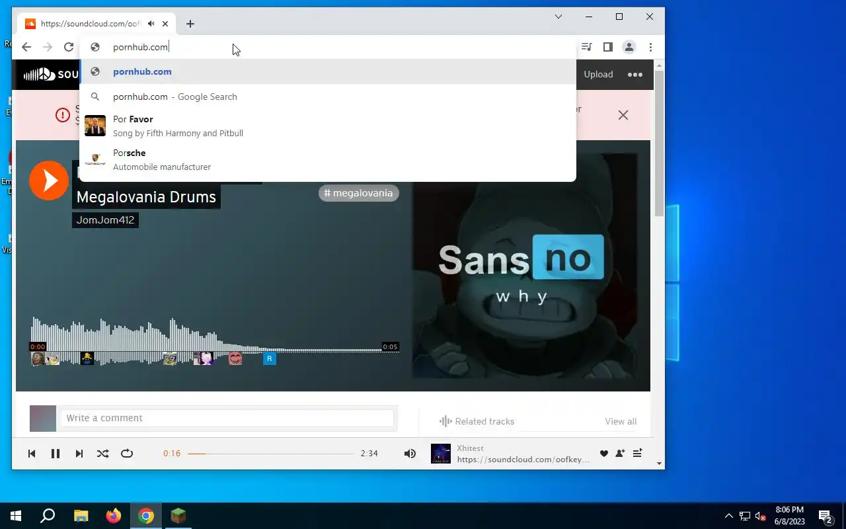Click the 2:34 total duration text
846x529 pixels.
click(369, 454)
